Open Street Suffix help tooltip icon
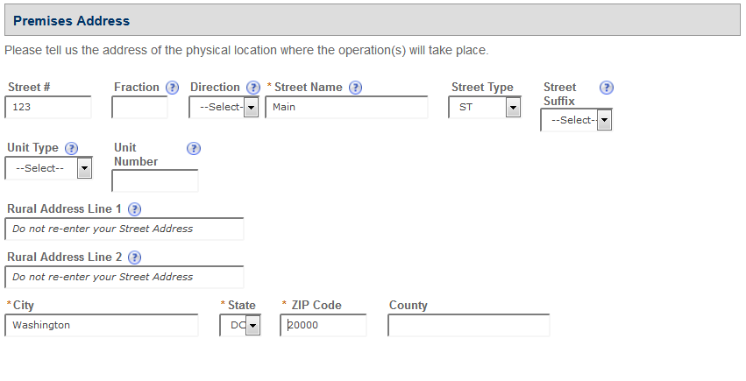746x381 pixels. coord(606,88)
